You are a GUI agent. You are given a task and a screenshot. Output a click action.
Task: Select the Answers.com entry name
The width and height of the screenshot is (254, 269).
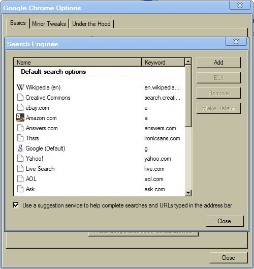[42, 128]
